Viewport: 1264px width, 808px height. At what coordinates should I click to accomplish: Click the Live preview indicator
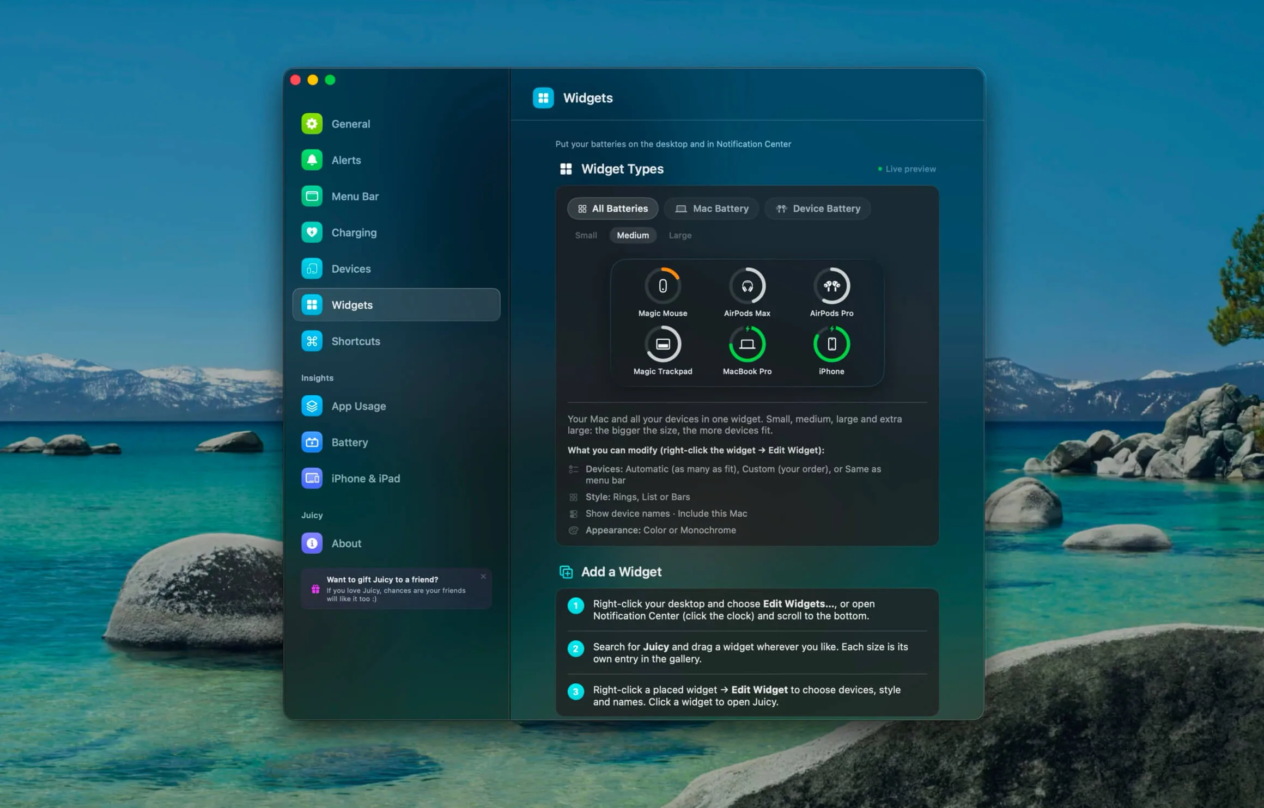[x=907, y=169]
